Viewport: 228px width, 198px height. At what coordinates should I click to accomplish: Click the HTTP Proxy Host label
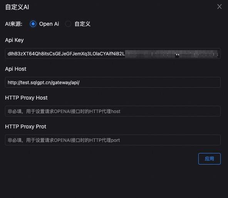point(26,98)
